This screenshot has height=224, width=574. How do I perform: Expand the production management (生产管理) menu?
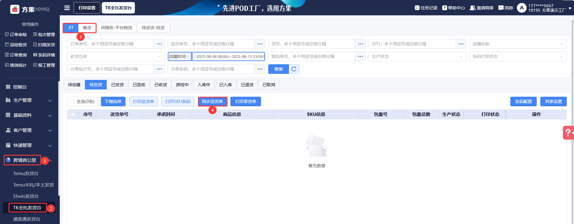[x=29, y=100]
